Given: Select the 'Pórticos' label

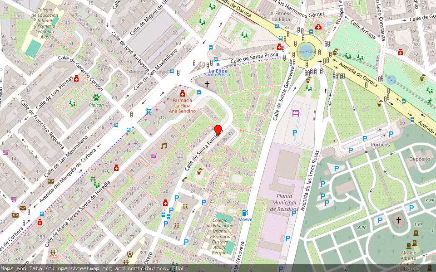Looking at the screenshot, I should tap(381, 145).
